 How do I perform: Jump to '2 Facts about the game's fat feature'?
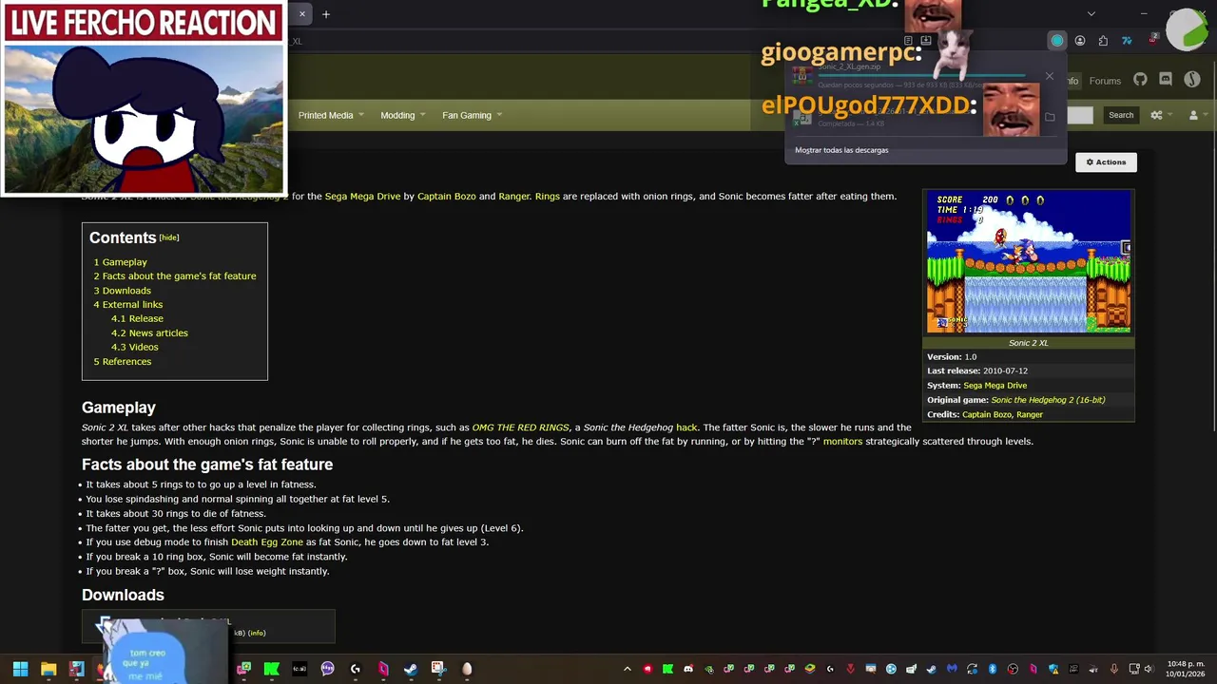click(175, 276)
